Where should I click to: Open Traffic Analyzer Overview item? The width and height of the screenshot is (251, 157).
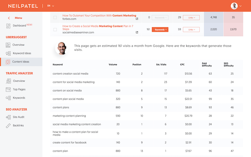(19, 81)
